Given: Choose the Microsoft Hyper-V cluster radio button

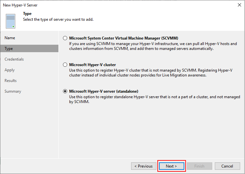Looking at the screenshot, I should 65,65.
